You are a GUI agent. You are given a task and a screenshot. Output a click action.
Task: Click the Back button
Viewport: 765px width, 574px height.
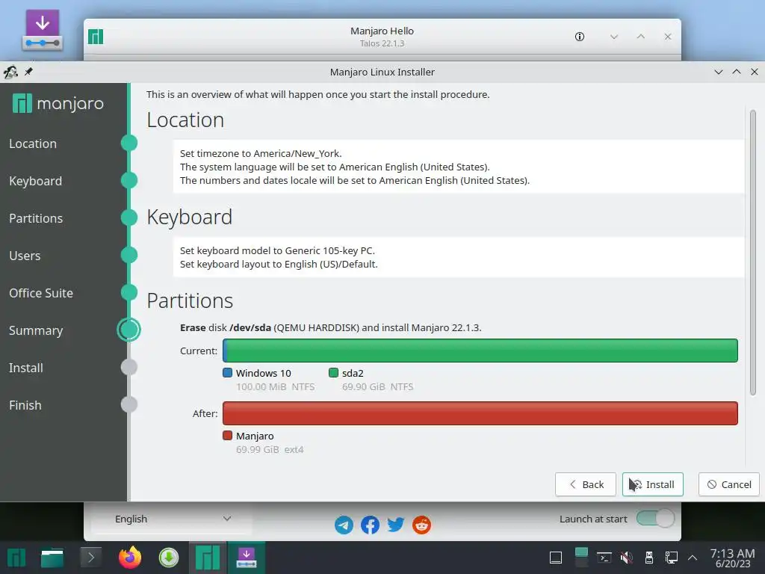[x=586, y=484]
